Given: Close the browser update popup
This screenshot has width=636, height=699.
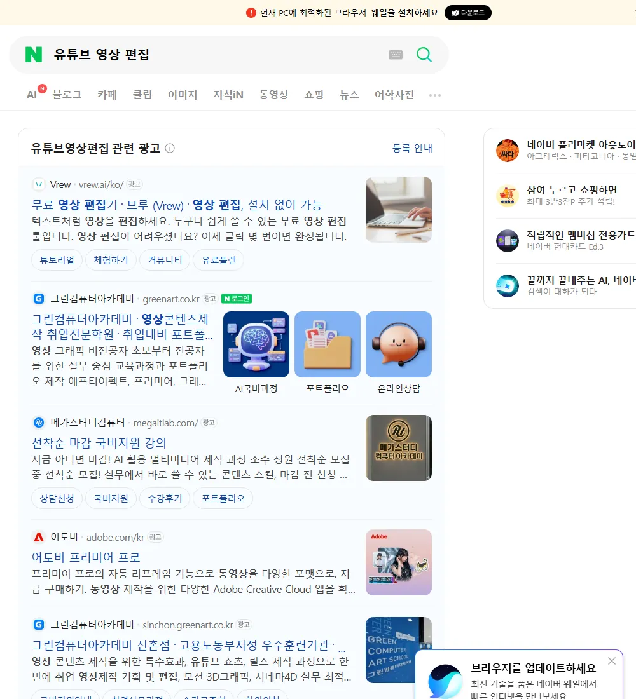Looking at the screenshot, I should point(612,661).
